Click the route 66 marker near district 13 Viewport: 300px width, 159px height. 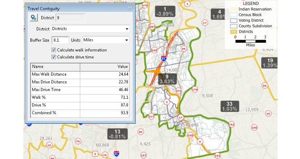click(141, 132)
